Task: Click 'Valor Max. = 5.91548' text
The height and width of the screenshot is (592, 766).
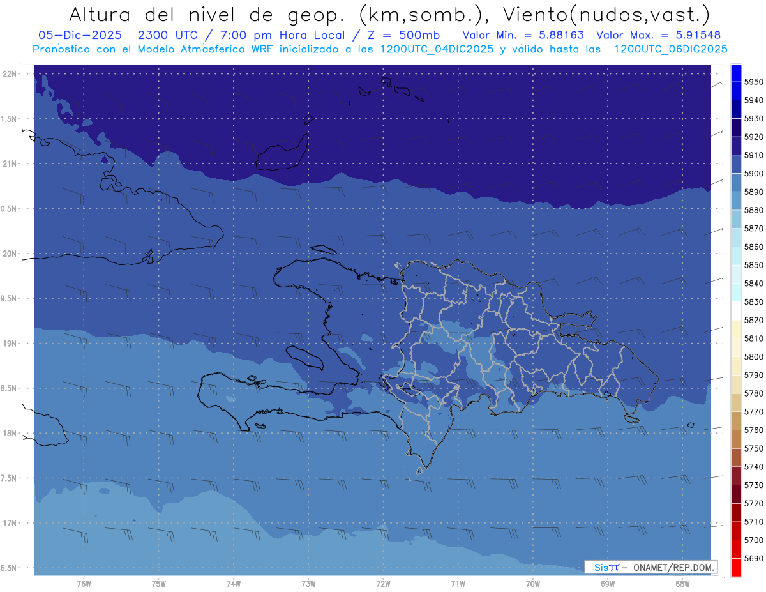Action: (x=658, y=34)
